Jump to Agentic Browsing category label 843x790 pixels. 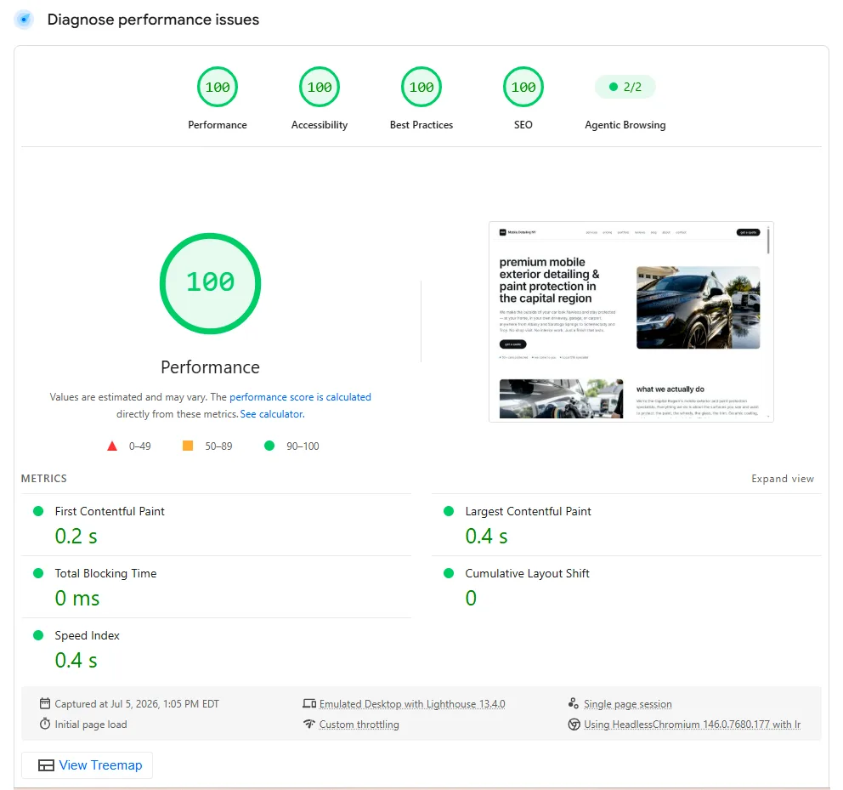click(x=625, y=125)
